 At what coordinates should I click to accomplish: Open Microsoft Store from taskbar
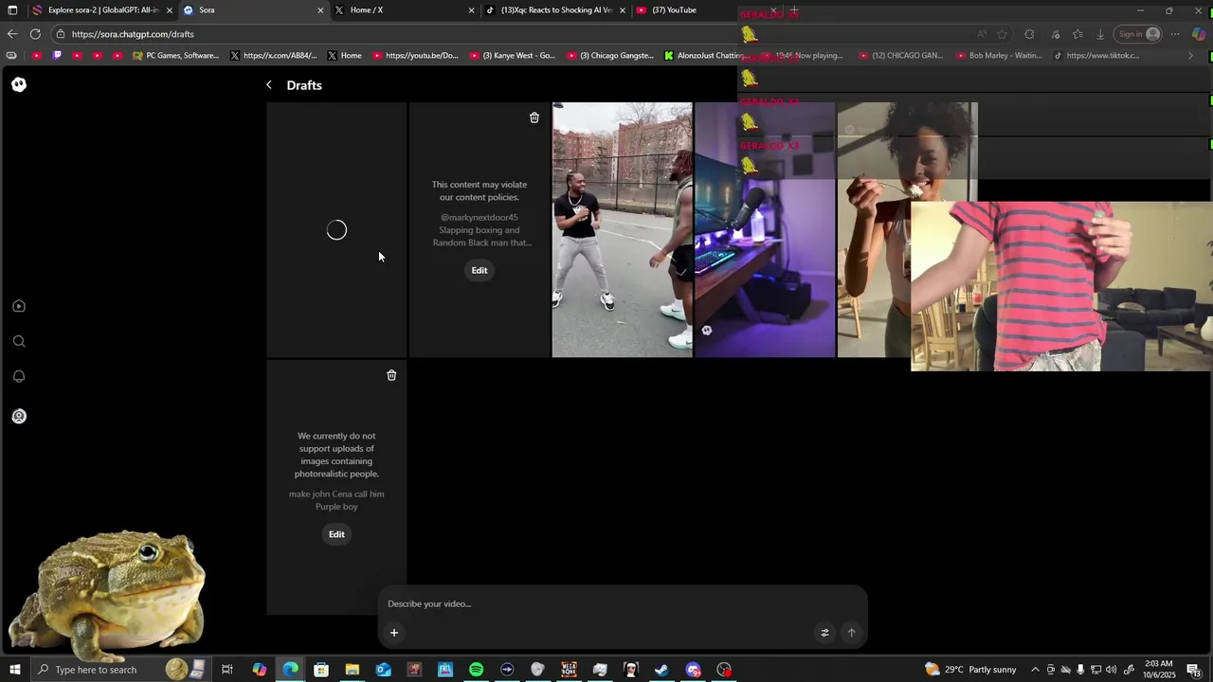click(321, 670)
